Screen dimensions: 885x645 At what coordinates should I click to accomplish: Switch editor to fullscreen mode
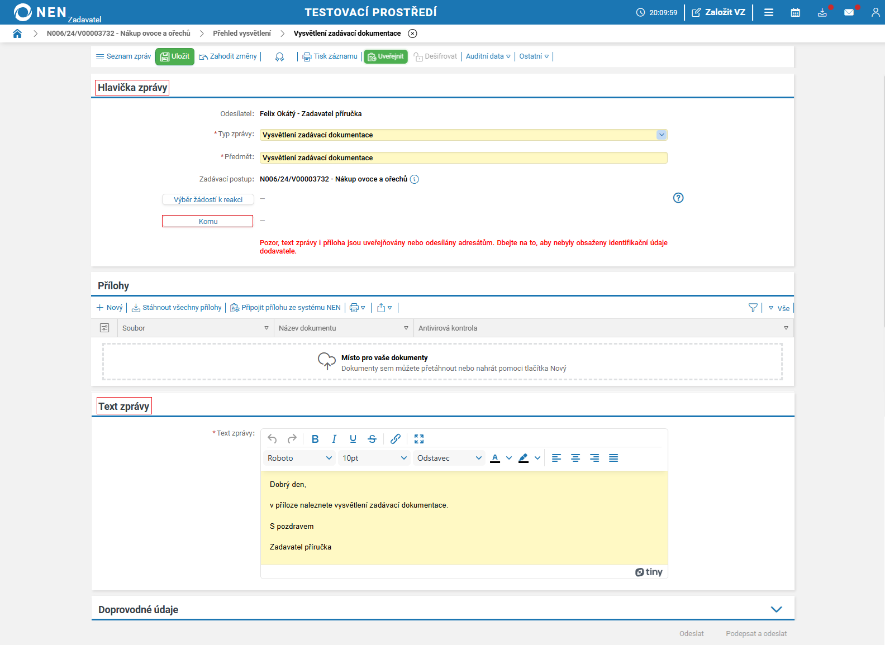pos(419,439)
